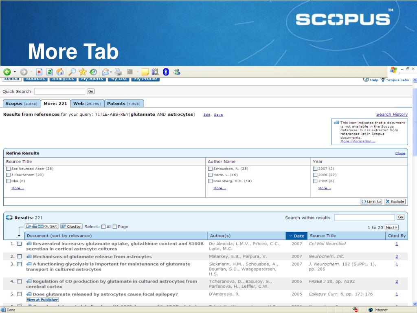Click the browser Forward arrow icon
The height and width of the screenshot is (313, 417).
[24, 72]
